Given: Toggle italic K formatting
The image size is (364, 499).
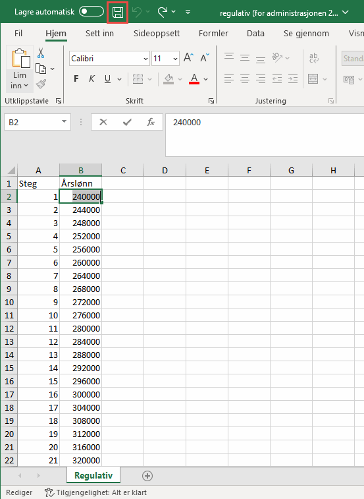Looking at the screenshot, I should click(x=91, y=79).
